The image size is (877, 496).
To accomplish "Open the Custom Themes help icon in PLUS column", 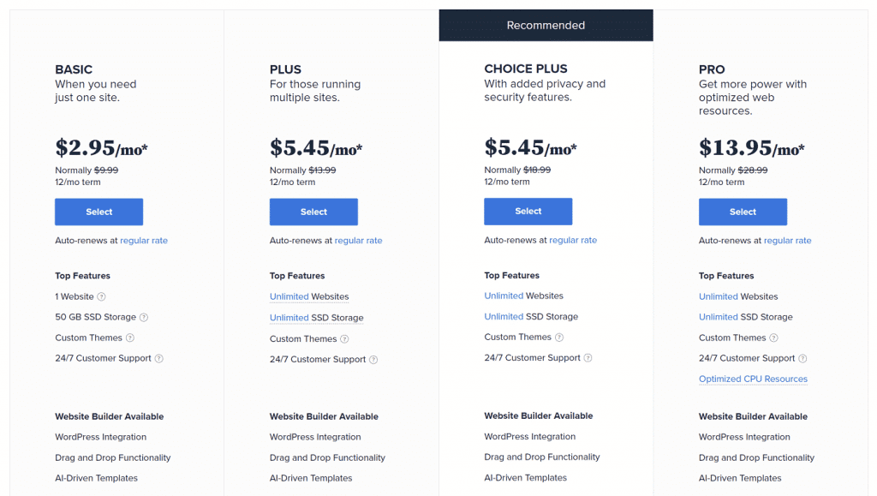I will pos(344,338).
